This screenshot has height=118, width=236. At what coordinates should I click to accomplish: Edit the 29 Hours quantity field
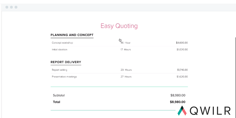coord(126,70)
